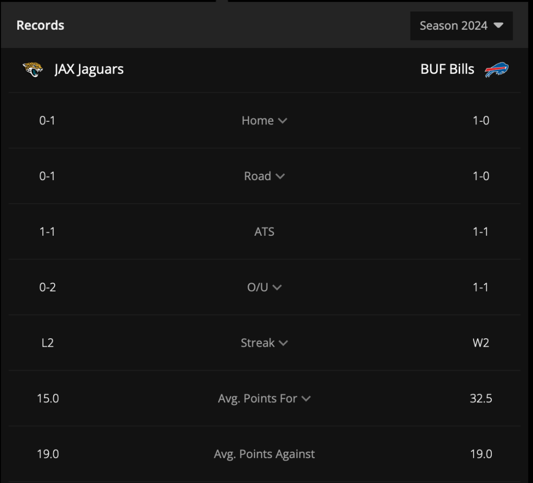Click the Bills W2 streak value
The height and width of the screenshot is (483, 533).
(480, 342)
